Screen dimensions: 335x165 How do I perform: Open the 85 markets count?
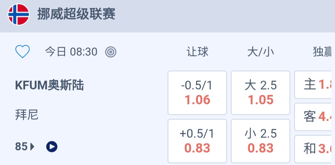point(21,146)
